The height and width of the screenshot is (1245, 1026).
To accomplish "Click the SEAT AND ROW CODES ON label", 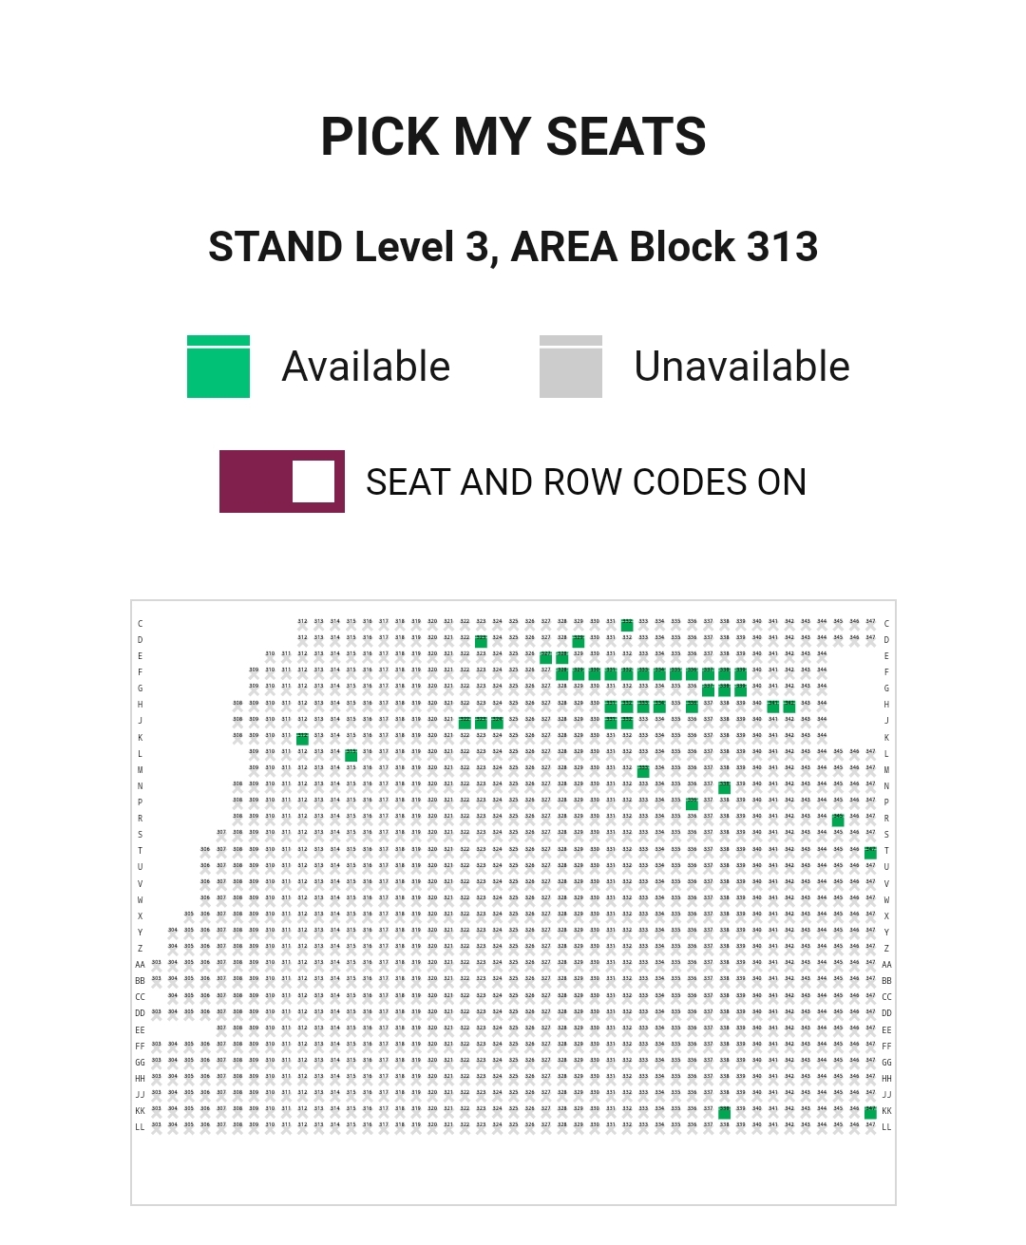I will click(x=586, y=482).
